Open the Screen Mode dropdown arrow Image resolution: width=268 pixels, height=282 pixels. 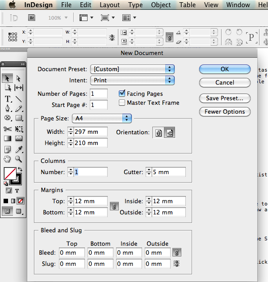[x=113, y=17]
